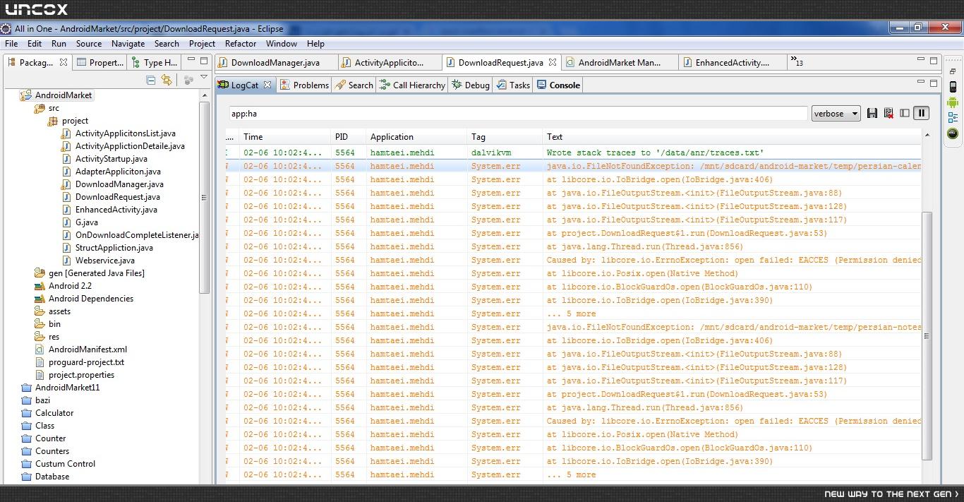Open the Window menu
Screen dimensions: 964x502
coord(282,43)
